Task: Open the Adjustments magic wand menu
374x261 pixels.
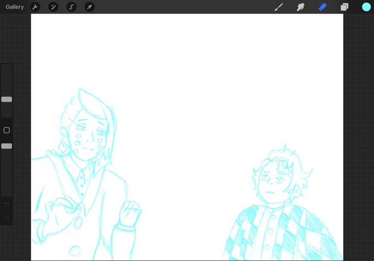Action: pyautogui.click(x=53, y=7)
